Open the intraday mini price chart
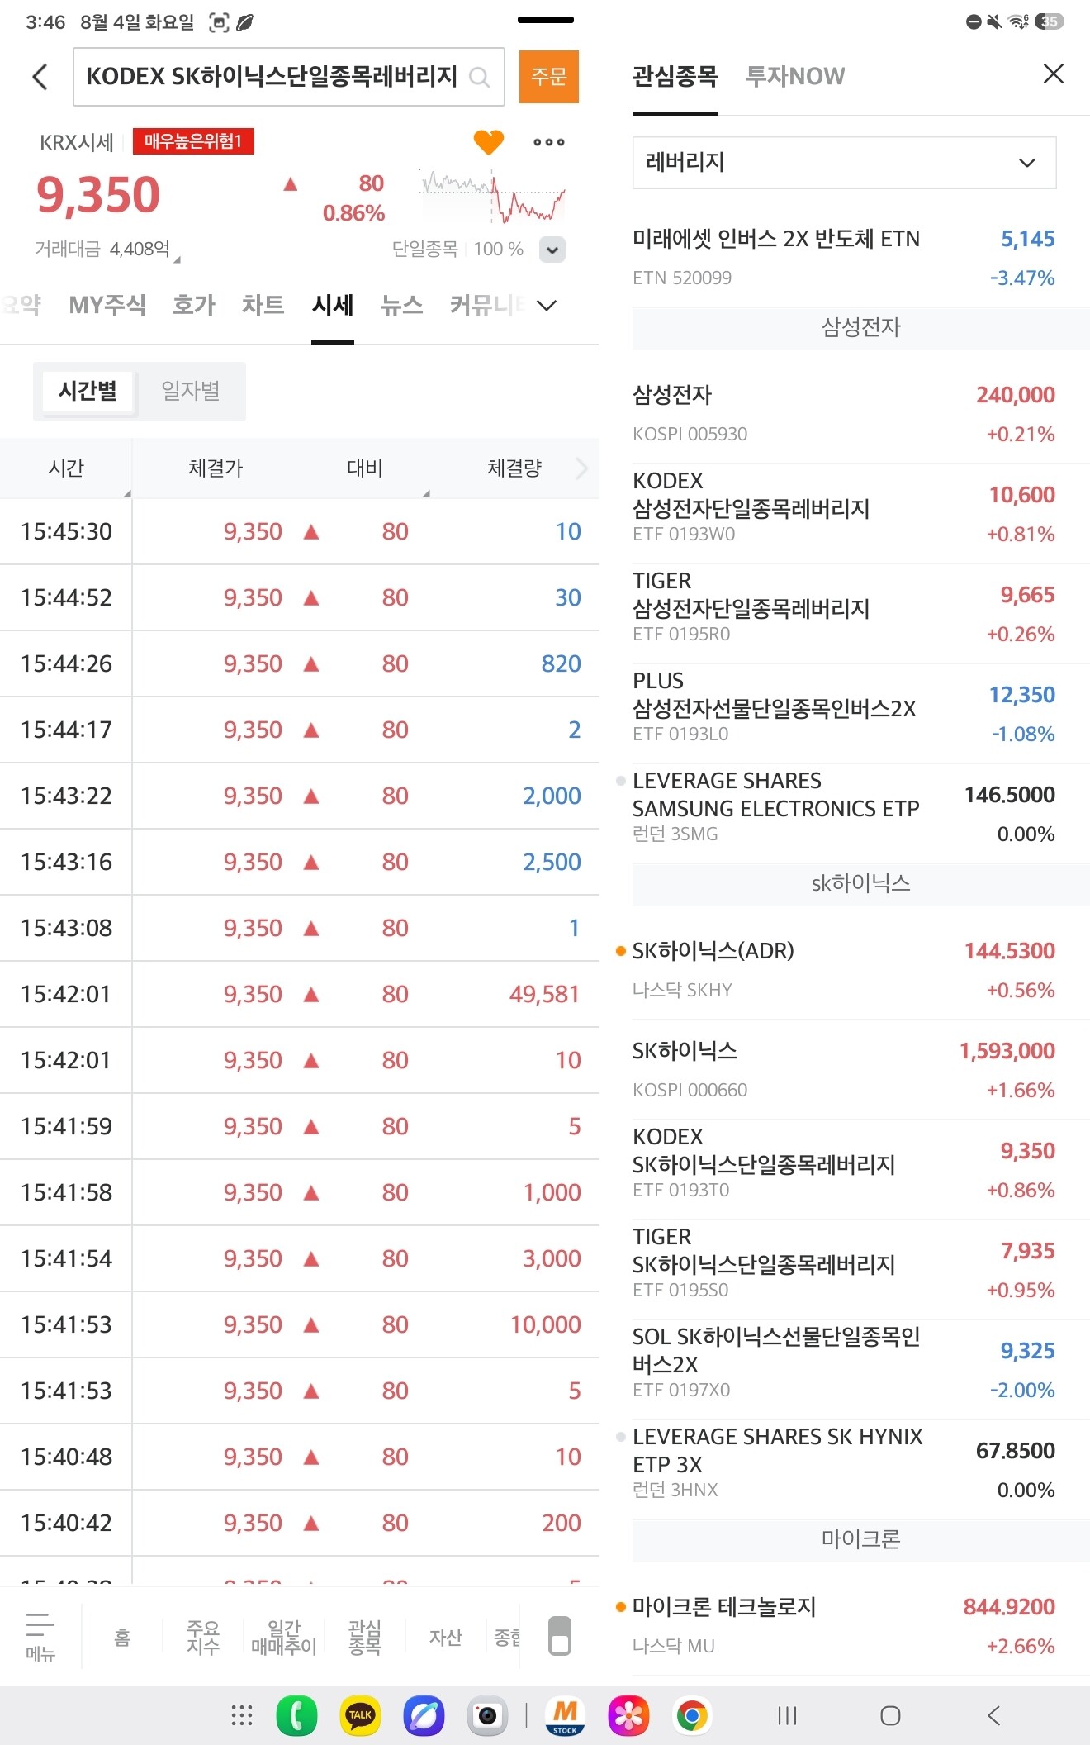Screen dimensions: 1090x1745 coord(493,197)
